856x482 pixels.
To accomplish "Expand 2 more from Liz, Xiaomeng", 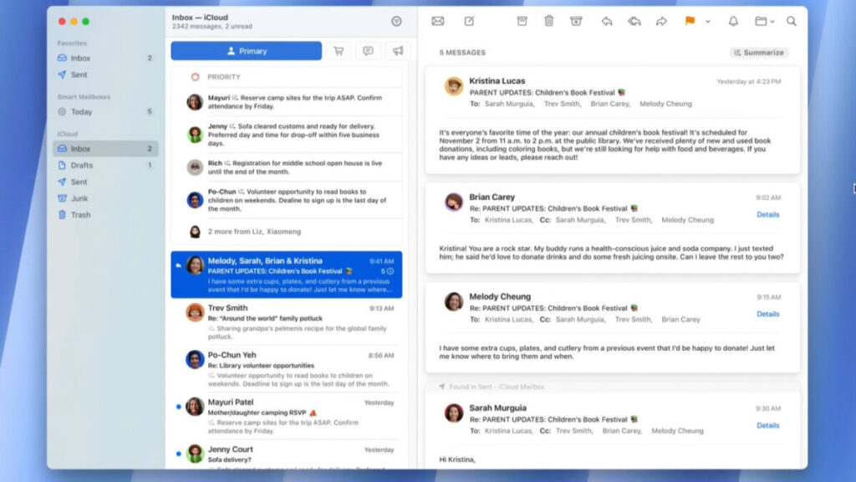I will 287,232.
